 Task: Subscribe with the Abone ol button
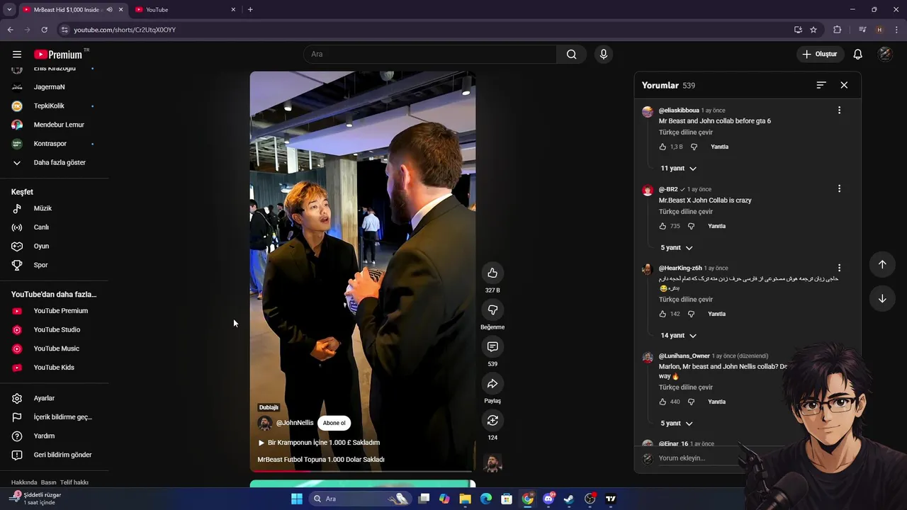pyautogui.click(x=334, y=424)
